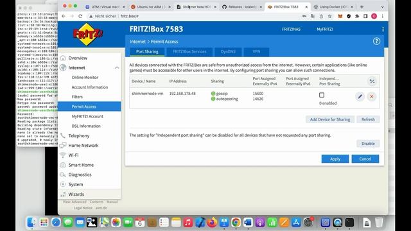The width and height of the screenshot is (411, 231).
Task: Open the extensions puzzle icon
Action: point(357,16)
